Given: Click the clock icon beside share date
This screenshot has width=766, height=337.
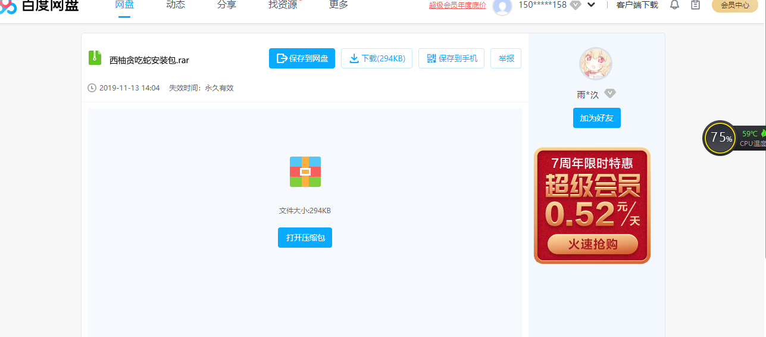Looking at the screenshot, I should [92, 88].
